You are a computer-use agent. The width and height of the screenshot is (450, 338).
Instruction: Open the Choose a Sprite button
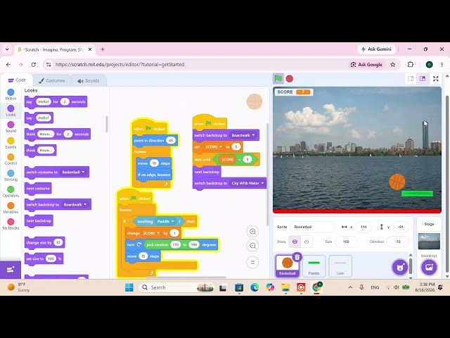(x=400, y=267)
